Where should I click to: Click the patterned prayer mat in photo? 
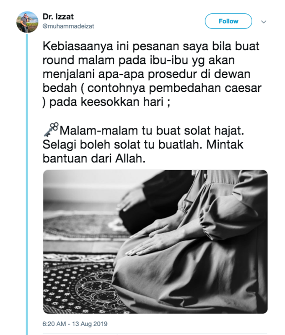tap(81, 284)
